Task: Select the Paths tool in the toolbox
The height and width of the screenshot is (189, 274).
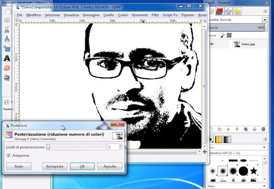Action: [x=7, y=39]
